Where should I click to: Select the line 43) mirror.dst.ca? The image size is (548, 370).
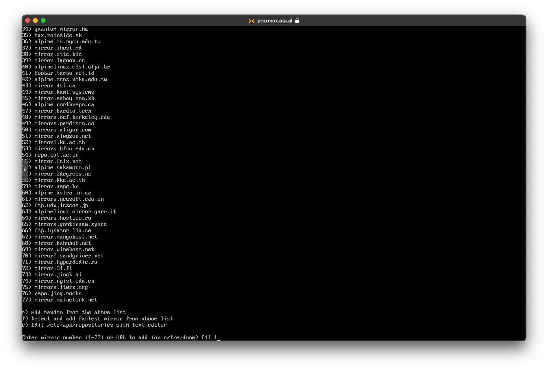(49, 86)
